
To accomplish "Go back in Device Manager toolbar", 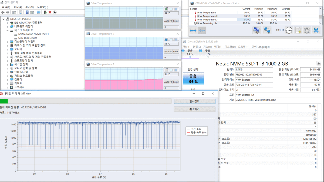I will (3, 12).
